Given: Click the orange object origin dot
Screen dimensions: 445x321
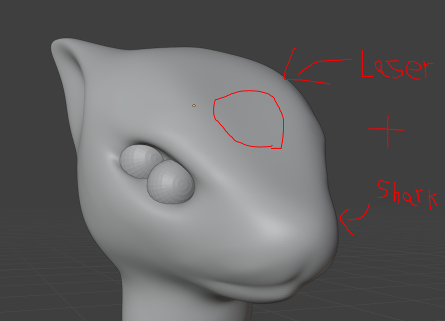Looking at the screenshot, I should click(194, 105).
